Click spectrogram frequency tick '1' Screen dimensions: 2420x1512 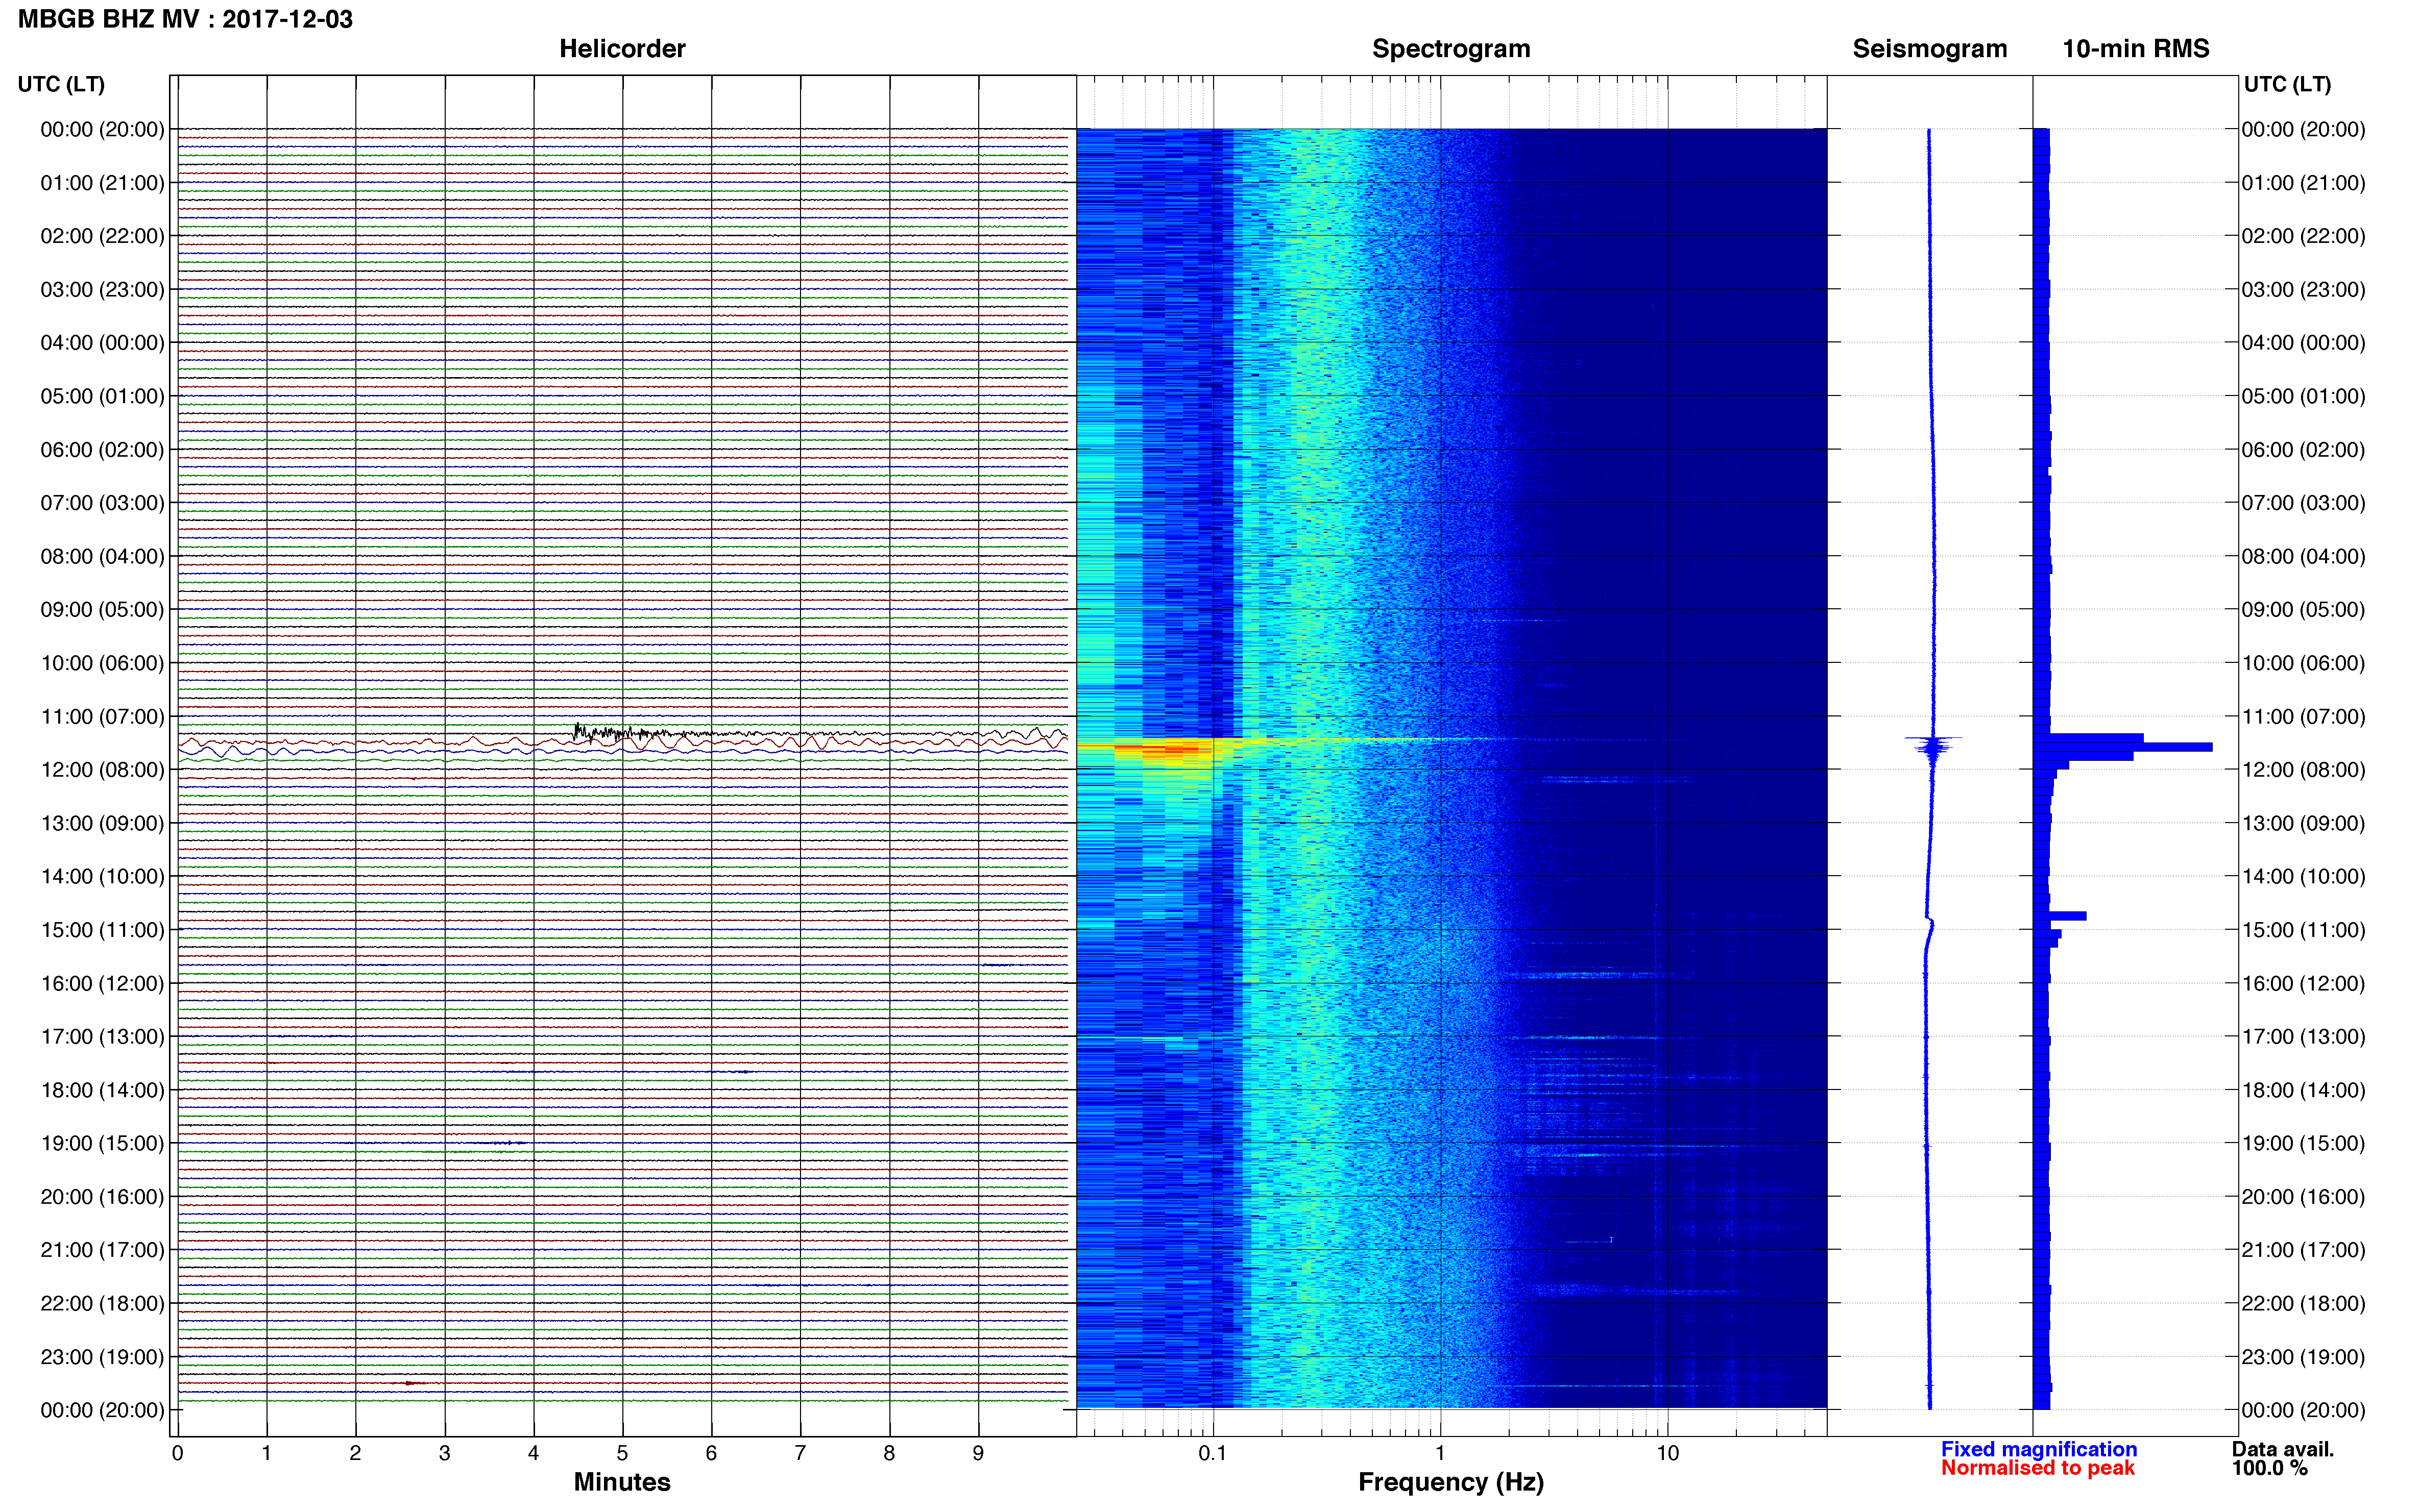(1440, 1453)
